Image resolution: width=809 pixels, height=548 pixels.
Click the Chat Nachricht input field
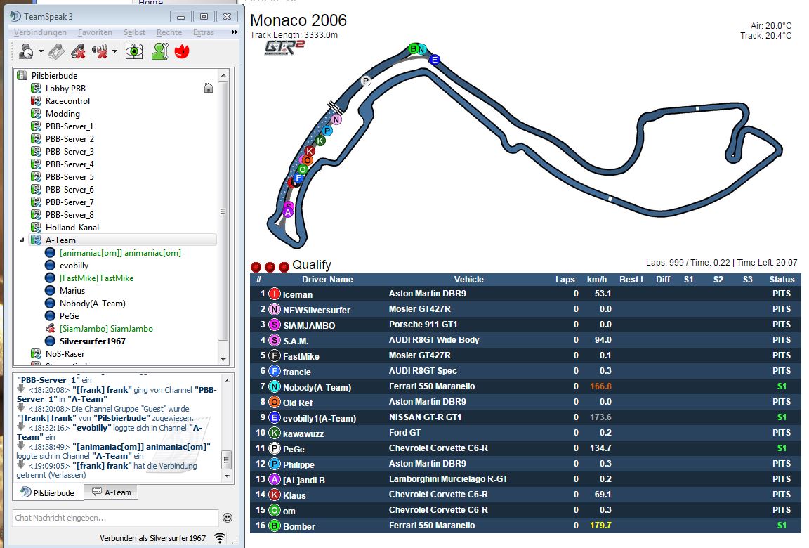click(112, 518)
